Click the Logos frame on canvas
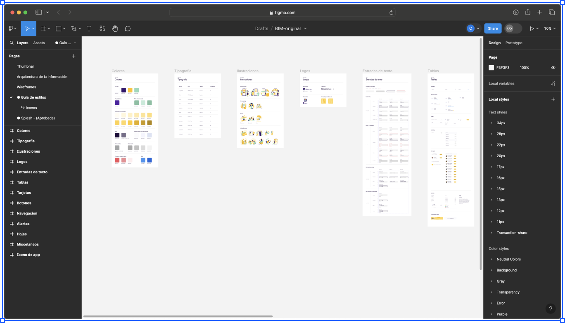 (323, 90)
